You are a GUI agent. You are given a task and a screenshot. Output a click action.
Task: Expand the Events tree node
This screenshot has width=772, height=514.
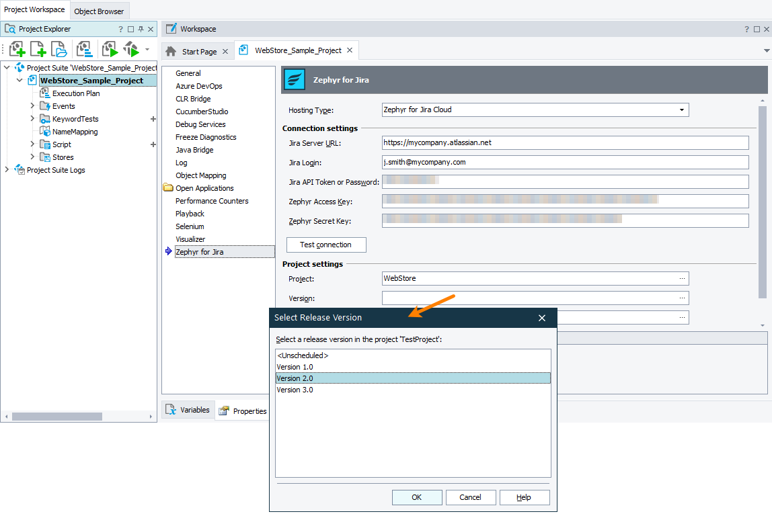32,105
